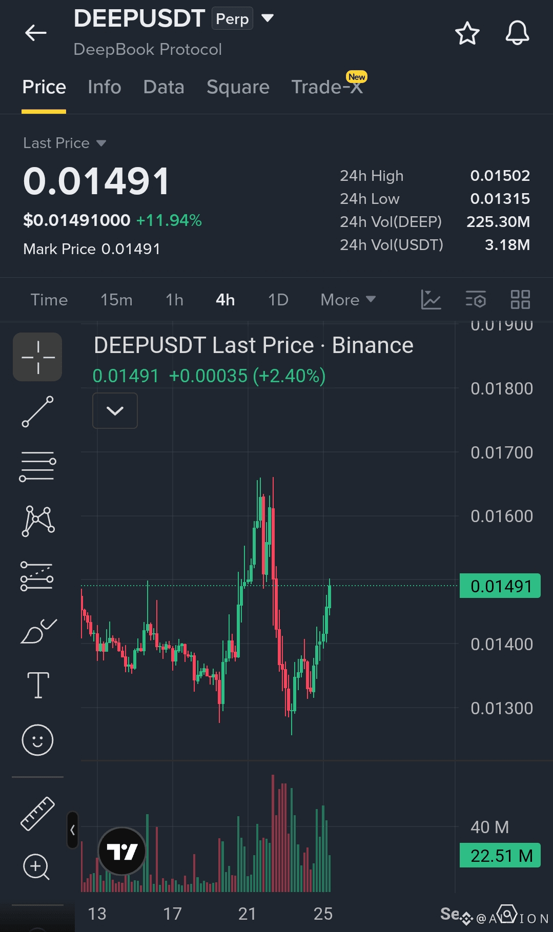Select the 4h interval
Image resolution: width=553 pixels, height=932 pixels.
[x=226, y=300]
